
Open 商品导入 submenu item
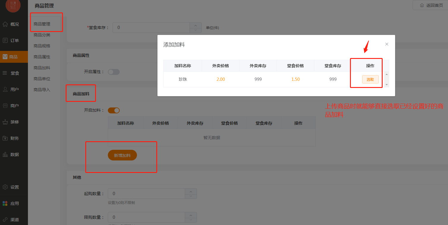tap(42, 90)
